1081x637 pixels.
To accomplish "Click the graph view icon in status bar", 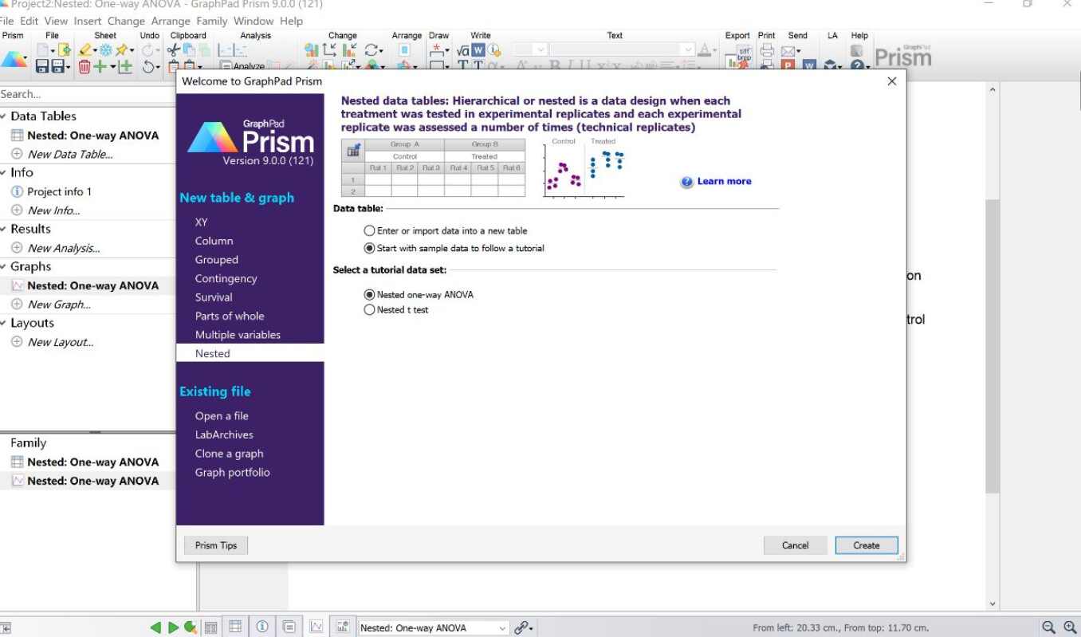I will (x=316, y=627).
